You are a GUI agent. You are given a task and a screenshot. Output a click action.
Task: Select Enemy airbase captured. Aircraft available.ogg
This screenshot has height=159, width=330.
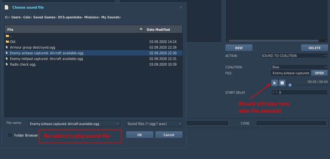(x=93, y=53)
